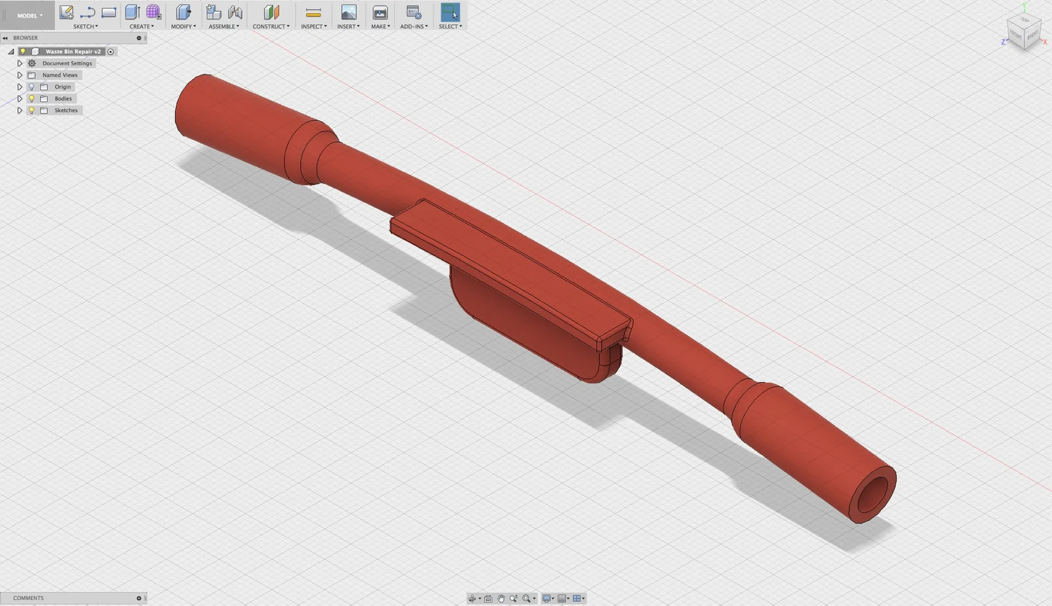Click the Browser panel minus button

tap(139, 38)
